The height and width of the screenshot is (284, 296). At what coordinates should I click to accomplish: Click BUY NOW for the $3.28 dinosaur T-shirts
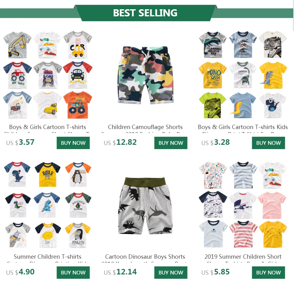(268, 143)
